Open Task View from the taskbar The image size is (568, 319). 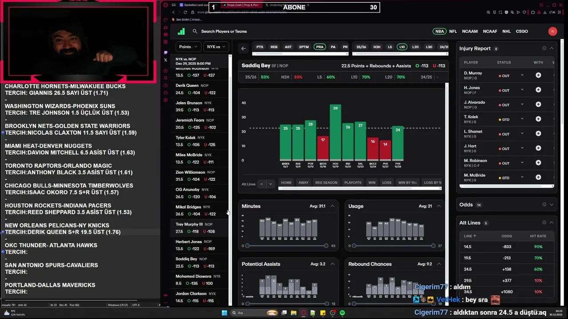click(284, 313)
